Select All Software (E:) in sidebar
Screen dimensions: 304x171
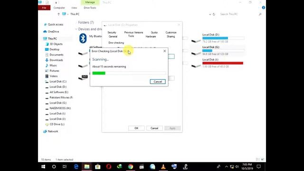point(59,92)
